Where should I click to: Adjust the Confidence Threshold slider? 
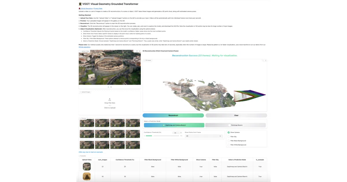pyautogui.click(x=163, y=136)
